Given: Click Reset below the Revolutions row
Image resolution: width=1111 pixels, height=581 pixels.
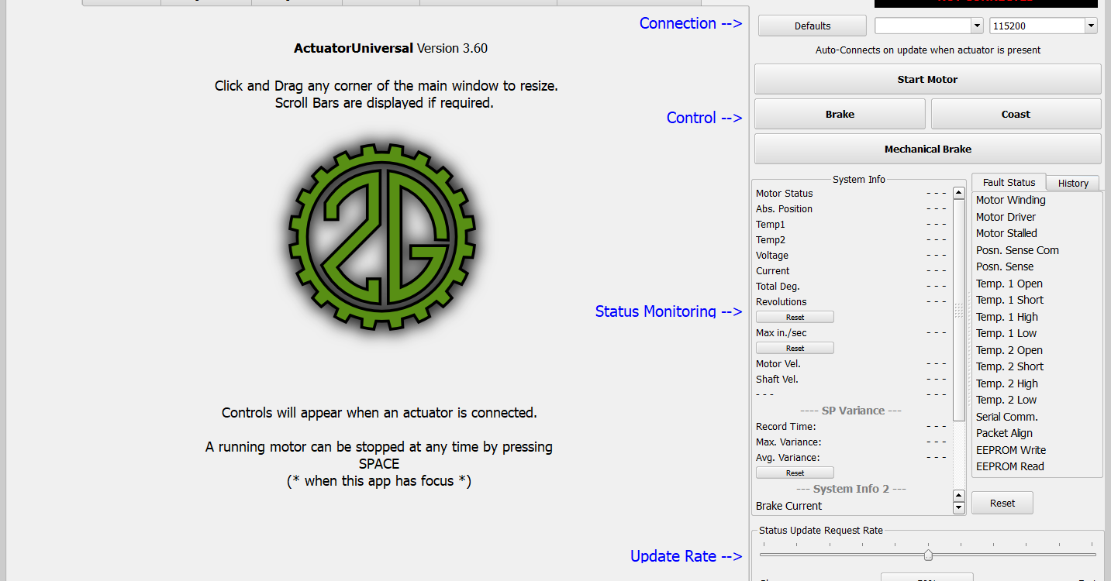Looking at the screenshot, I should click(x=795, y=317).
